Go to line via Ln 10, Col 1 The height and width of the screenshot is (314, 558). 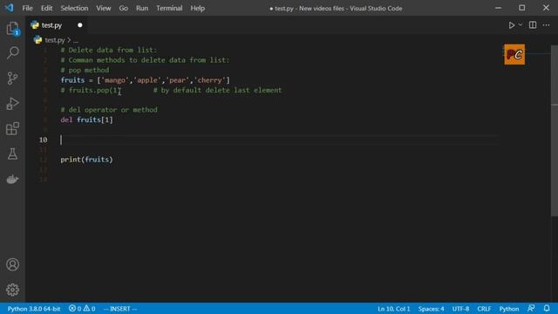coord(394,308)
